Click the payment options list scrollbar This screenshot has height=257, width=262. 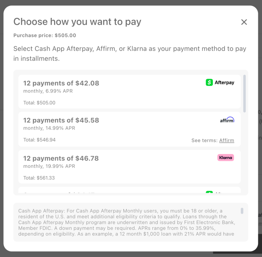(244, 93)
